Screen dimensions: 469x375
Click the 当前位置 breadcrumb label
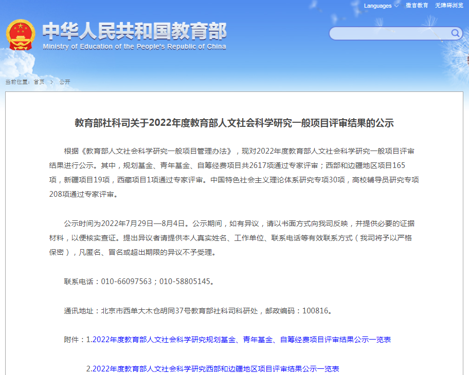[x=17, y=82]
